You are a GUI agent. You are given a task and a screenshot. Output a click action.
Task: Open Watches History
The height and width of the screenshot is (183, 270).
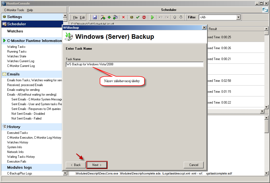coord(18,142)
